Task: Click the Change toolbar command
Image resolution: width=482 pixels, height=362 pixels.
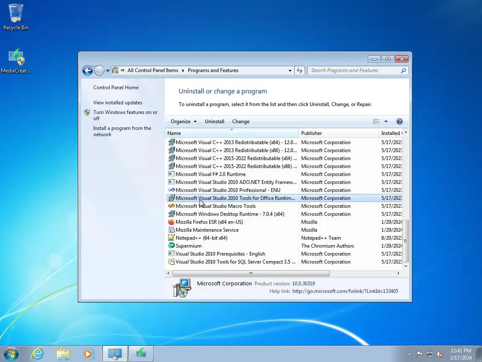Action: 241,121
